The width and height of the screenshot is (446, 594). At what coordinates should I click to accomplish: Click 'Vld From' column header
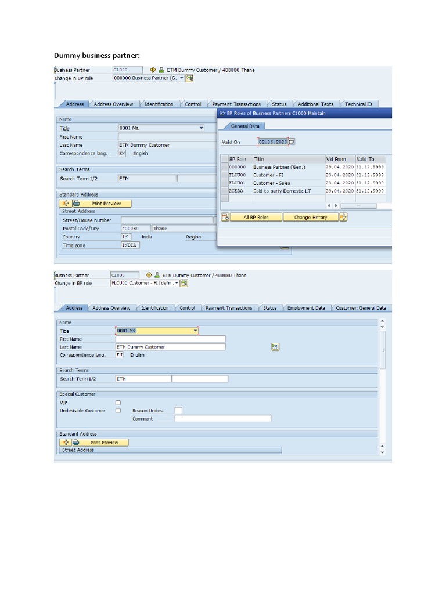tap(340, 159)
